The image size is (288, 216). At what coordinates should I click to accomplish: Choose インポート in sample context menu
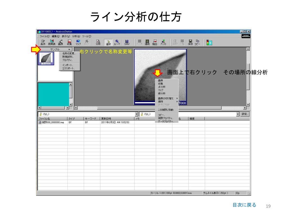(x=67, y=65)
